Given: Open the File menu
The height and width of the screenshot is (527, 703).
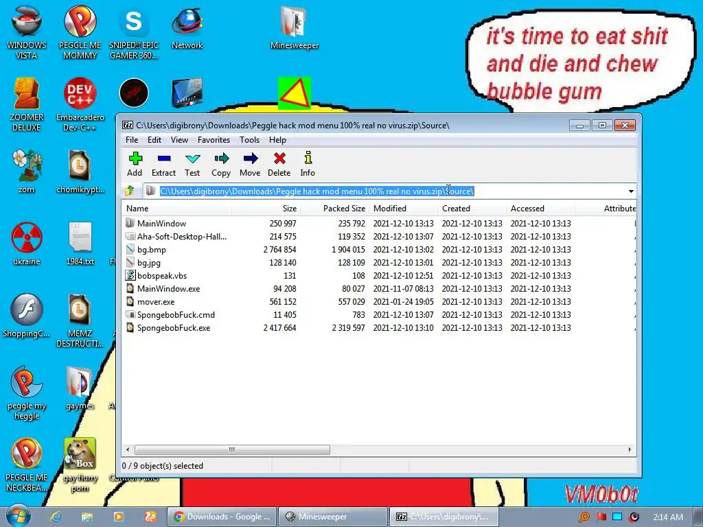Looking at the screenshot, I should point(132,140).
